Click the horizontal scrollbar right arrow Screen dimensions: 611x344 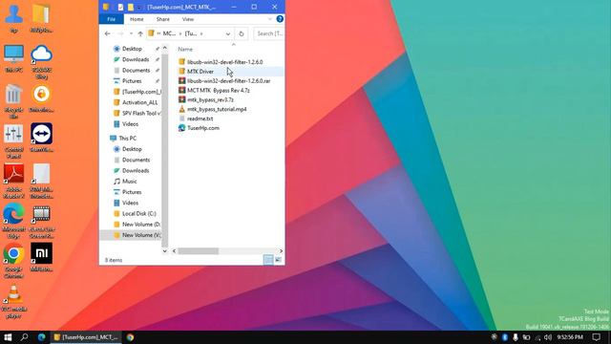(281, 251)
